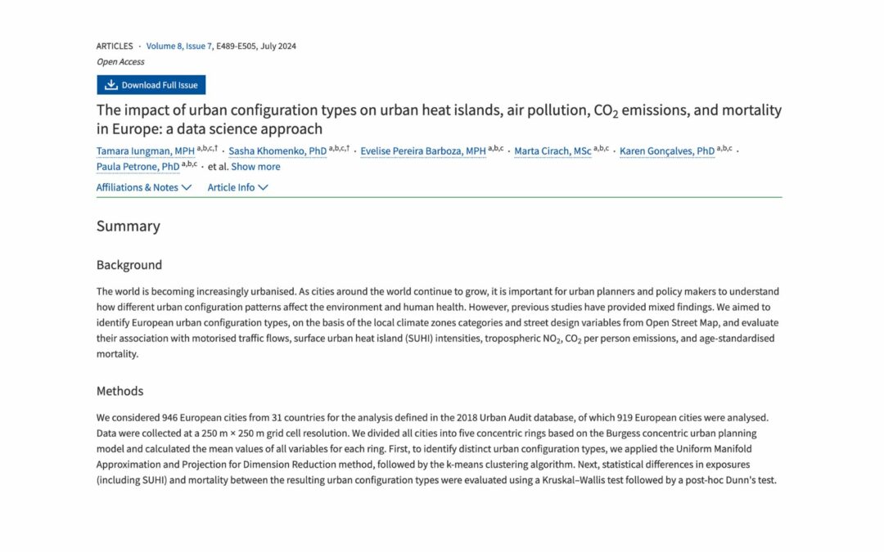Expand the Affiliations & Notes section
This screenshot has width=884, height=552.
[144, 187]
